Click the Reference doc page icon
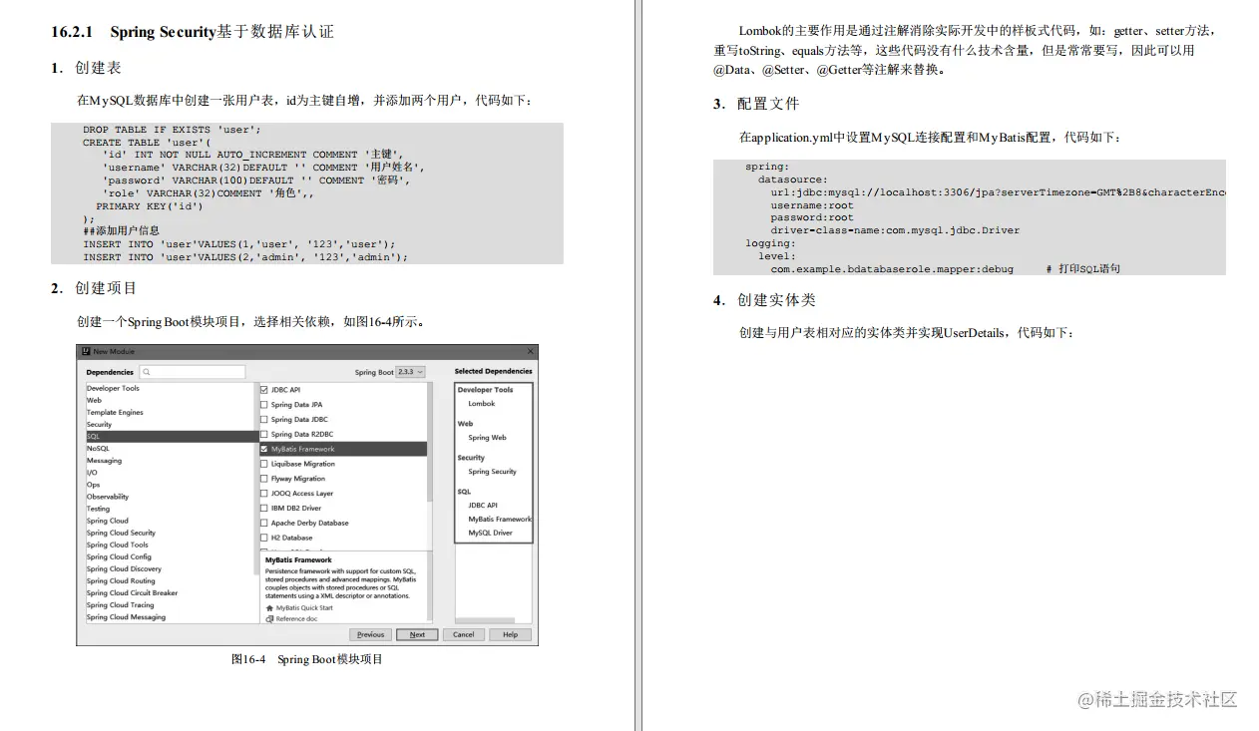1259x731 pixels. [x=269, y=618]
